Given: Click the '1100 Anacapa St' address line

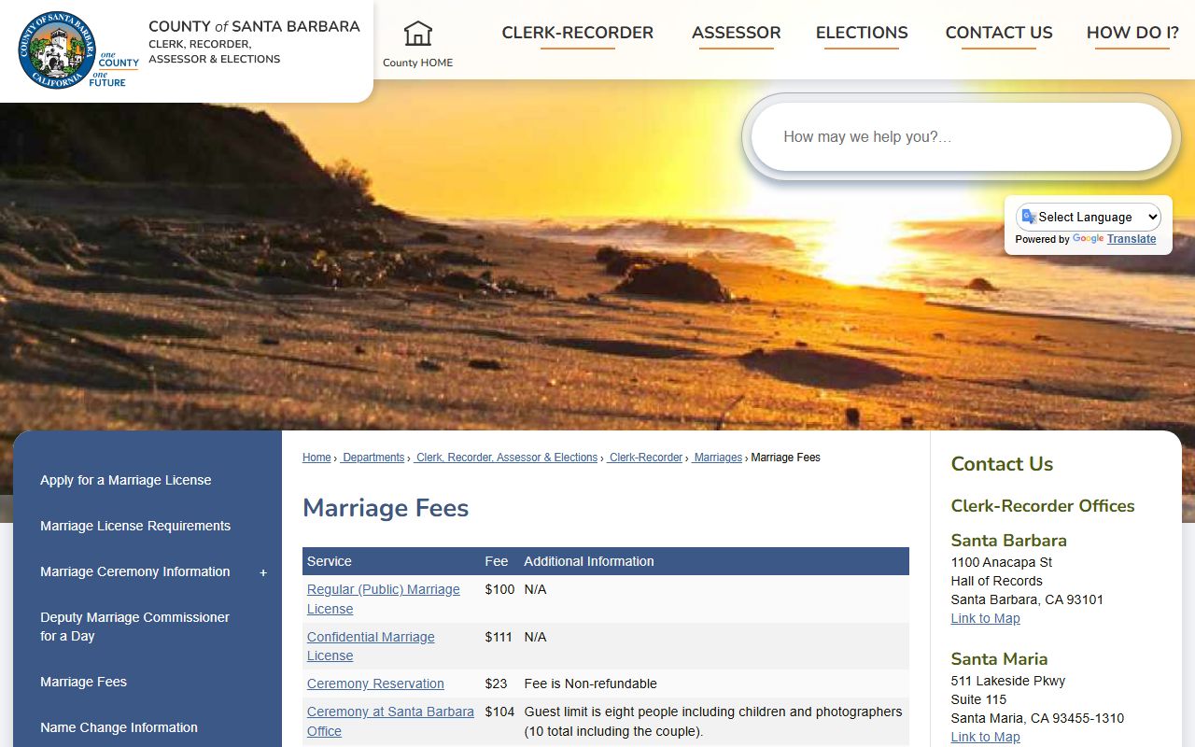Looking at the screenshot, I should 1001,562.
